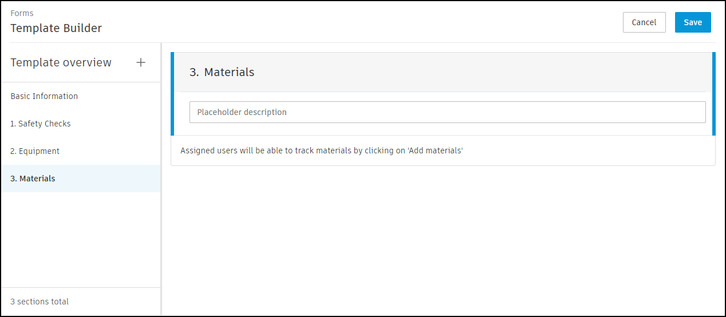
Task: Click the empty sidebar space below 3. Materials
Action: pos(80,240)
